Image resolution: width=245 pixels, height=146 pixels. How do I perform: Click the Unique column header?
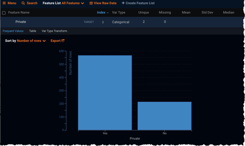pyautogui.click(x=144, y=13)
